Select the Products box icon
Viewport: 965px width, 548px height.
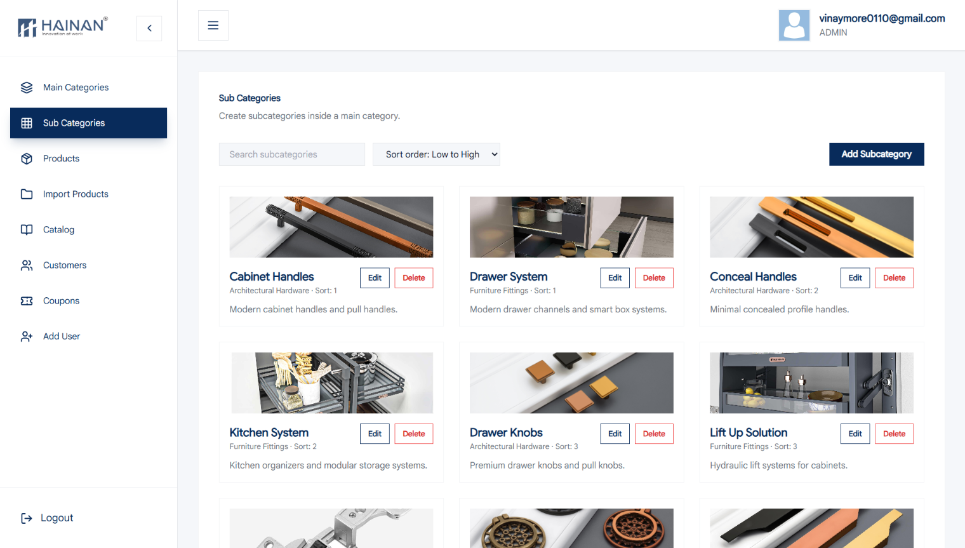pos(27,159)
